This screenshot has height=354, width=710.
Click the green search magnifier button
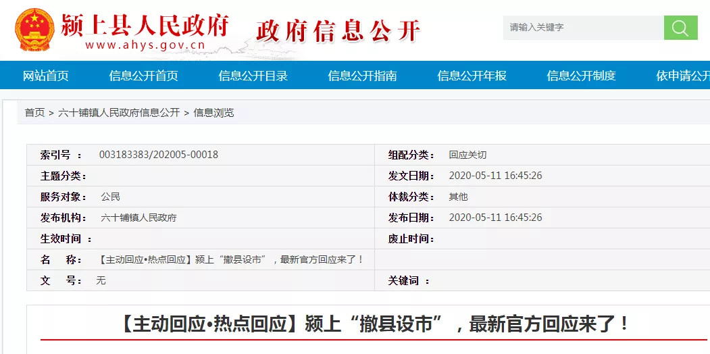coord(680,28)
